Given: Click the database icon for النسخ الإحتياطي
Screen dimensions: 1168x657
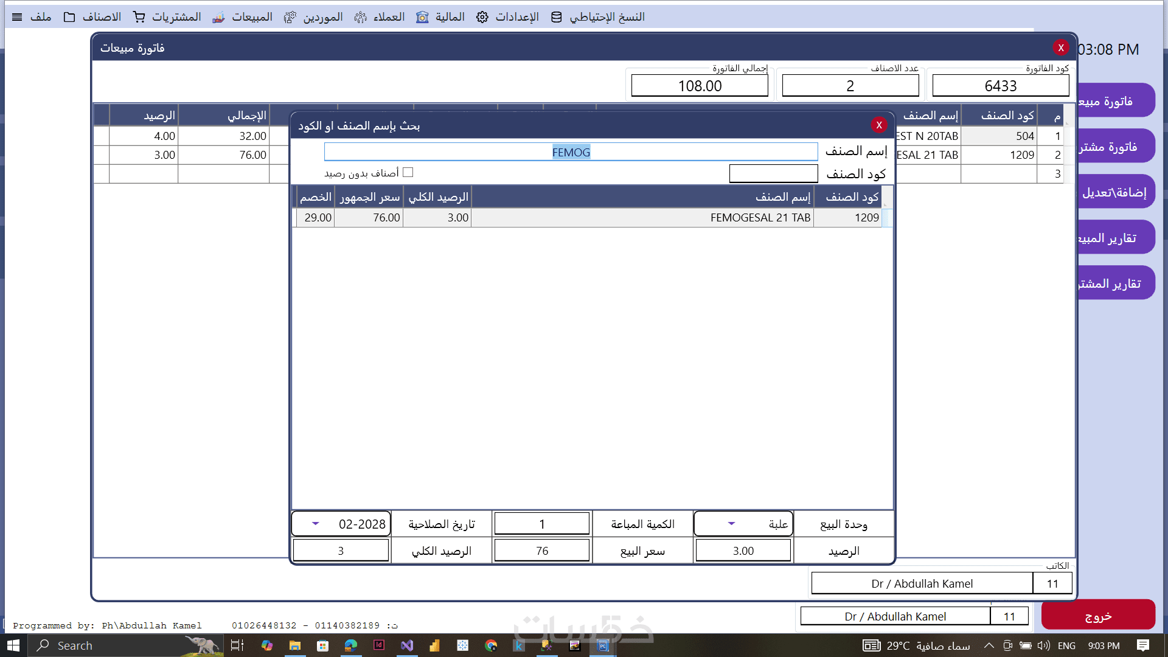Looking at the screenshot, I should tap(557, 17).
